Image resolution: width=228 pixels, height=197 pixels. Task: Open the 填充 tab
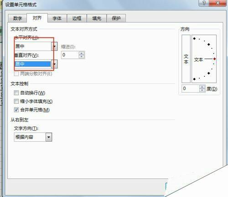coord(97,18)
